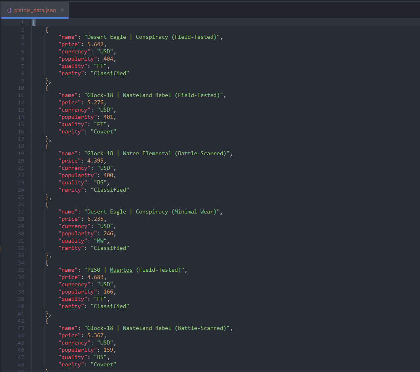Click the name "Desert Eagle | Conspiracy (Field-Tested)"
Image resolution: width=420 pixels, height=372 pixels.
tap(152, 37)
